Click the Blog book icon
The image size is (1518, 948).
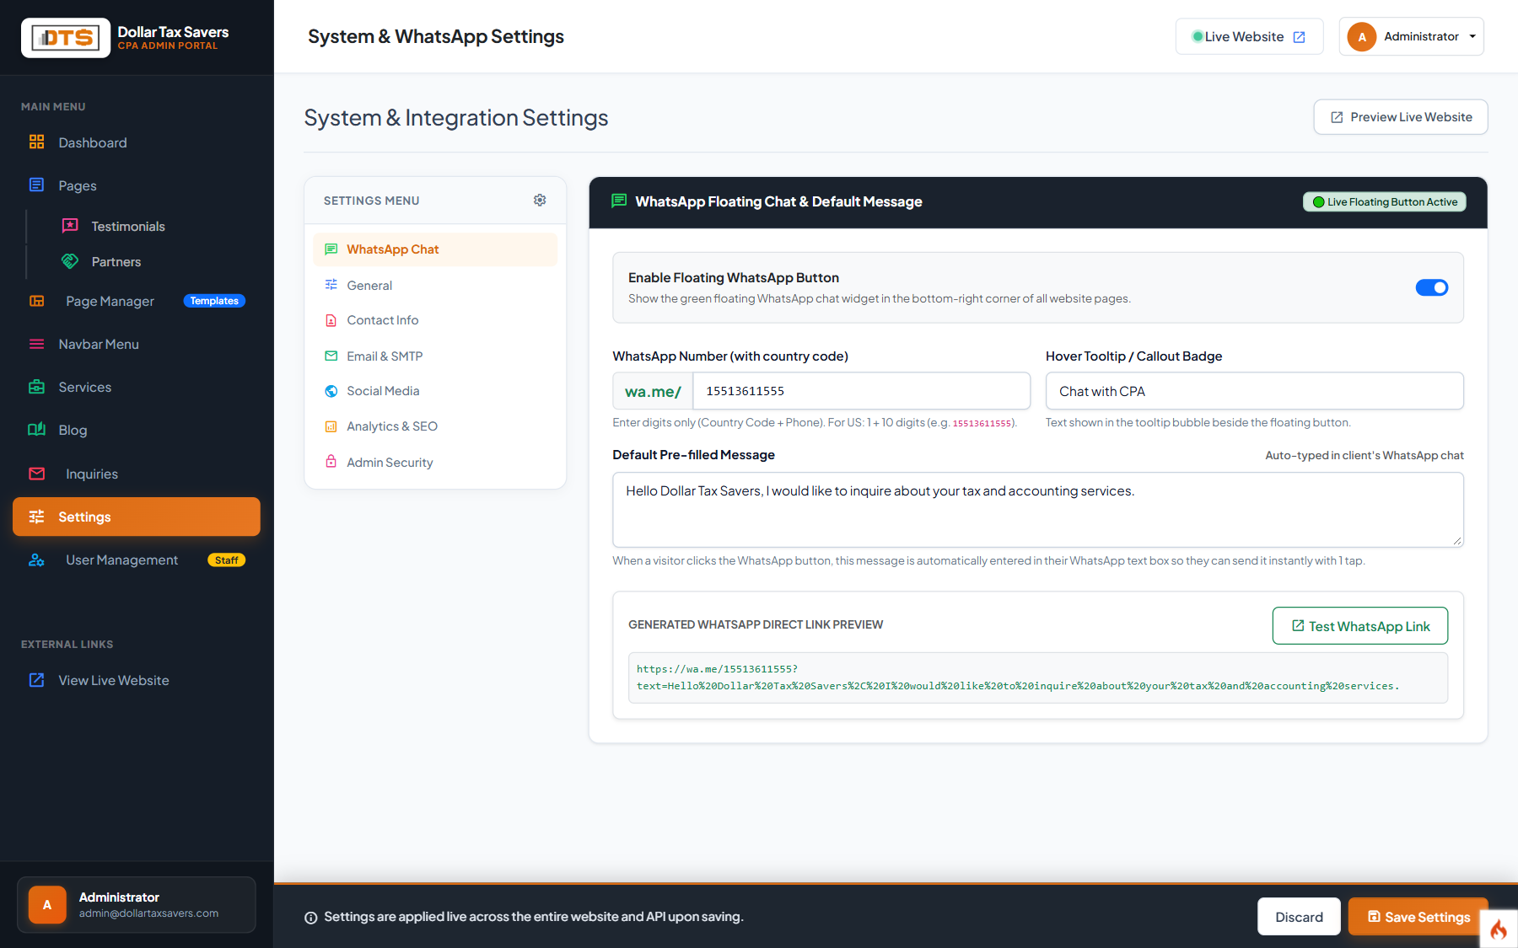36,430
